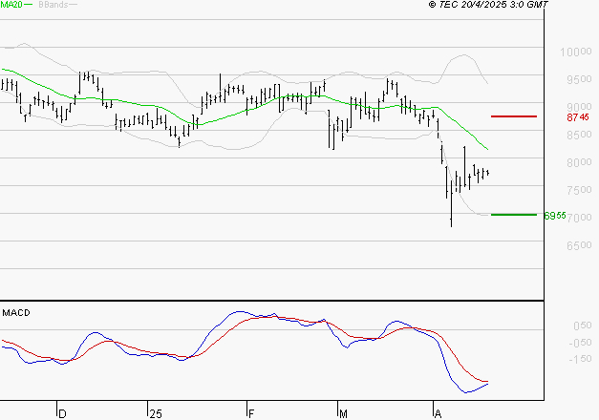
Task: Select the F month marker on time axis
Action: (251, 413)
